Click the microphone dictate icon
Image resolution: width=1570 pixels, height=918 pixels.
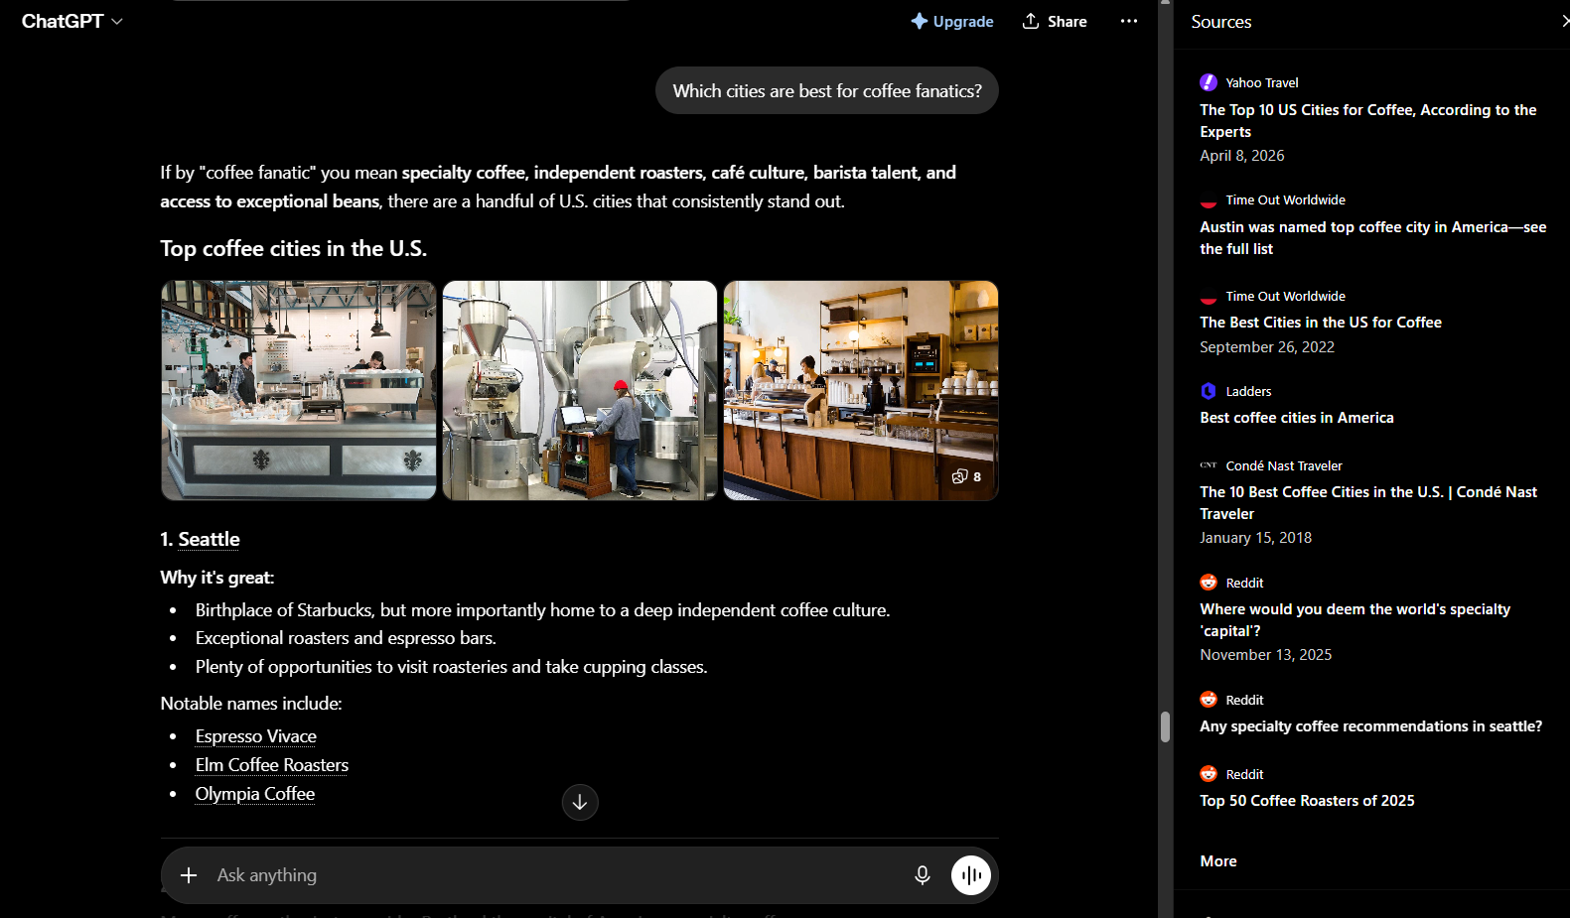click(x=923, y=875)
